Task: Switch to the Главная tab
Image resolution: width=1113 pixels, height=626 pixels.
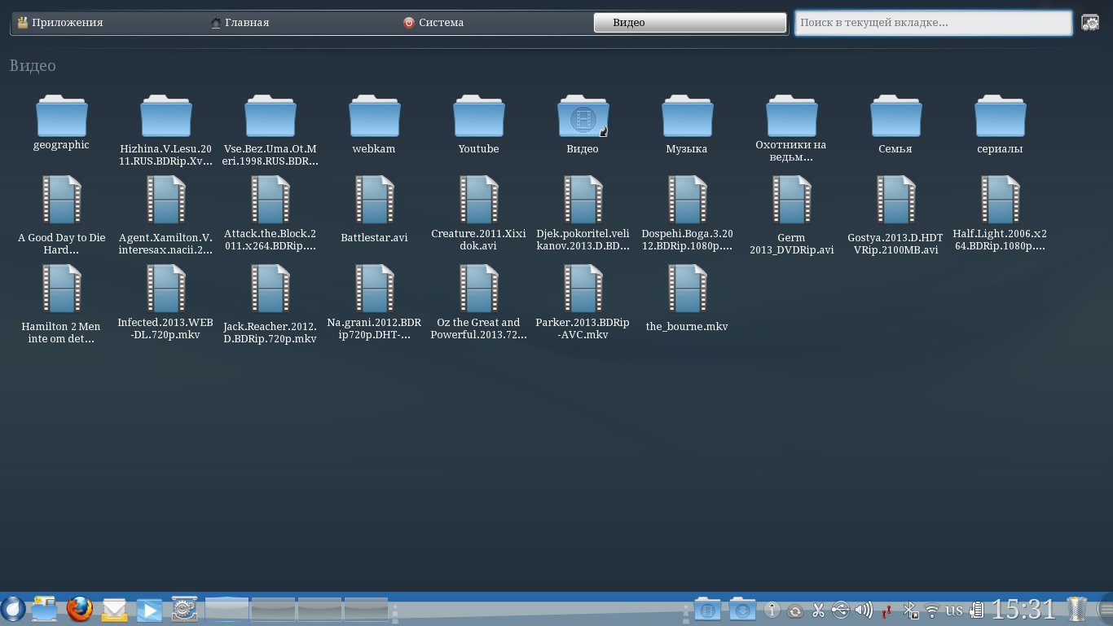Action: click(246, 23)
